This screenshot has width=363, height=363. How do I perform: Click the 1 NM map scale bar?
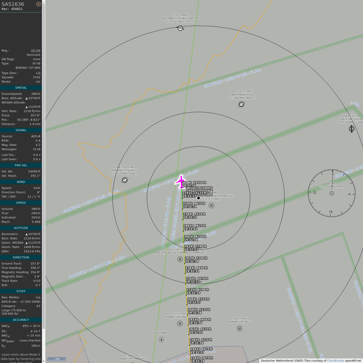tap(57, 359)
